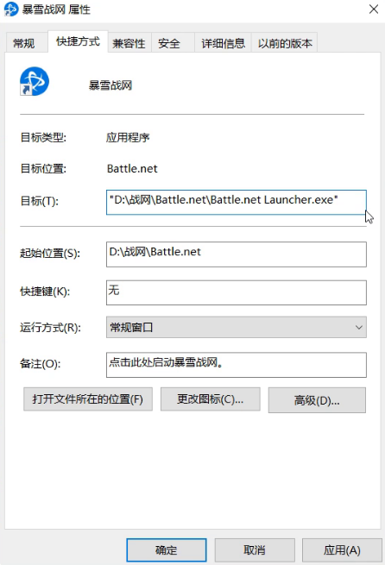
Task: Open the 更改图标(C)... dialog
Action: click(x=210, y=399)
